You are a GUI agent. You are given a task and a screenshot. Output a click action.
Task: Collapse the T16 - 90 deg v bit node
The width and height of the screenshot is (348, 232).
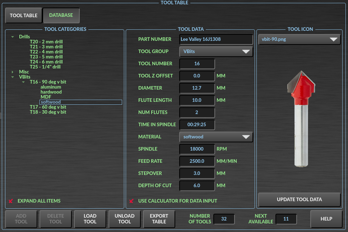pyautogui.click(x=23, y=82)
